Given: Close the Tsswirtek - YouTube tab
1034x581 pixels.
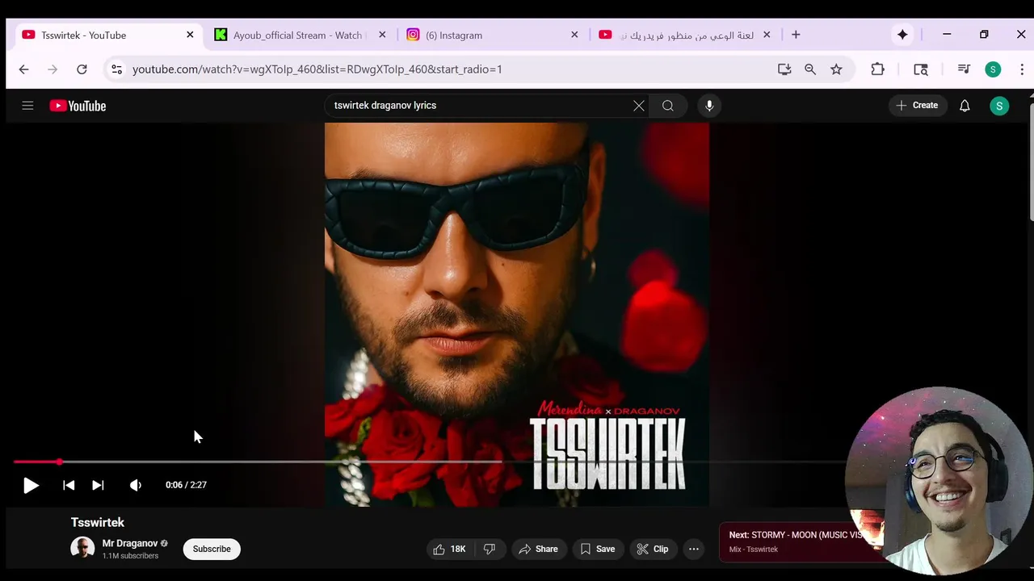Looking at the screenshot, I should 190,35.
